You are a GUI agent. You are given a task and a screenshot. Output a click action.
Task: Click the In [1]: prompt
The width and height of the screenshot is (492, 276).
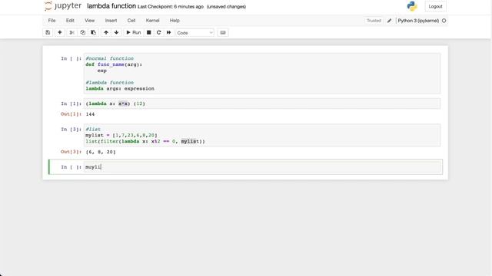tap(71, 103)
